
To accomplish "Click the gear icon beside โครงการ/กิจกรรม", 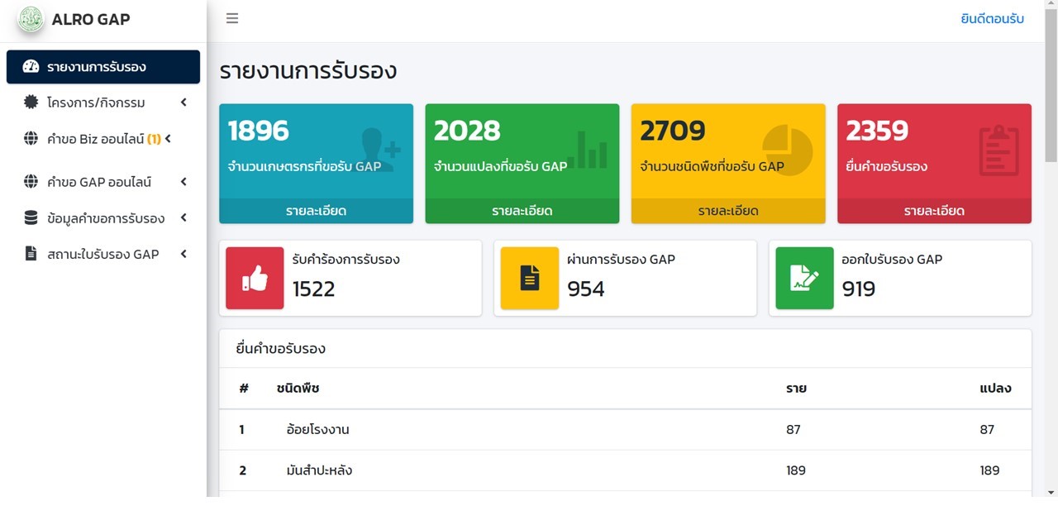I will (31, 103).
